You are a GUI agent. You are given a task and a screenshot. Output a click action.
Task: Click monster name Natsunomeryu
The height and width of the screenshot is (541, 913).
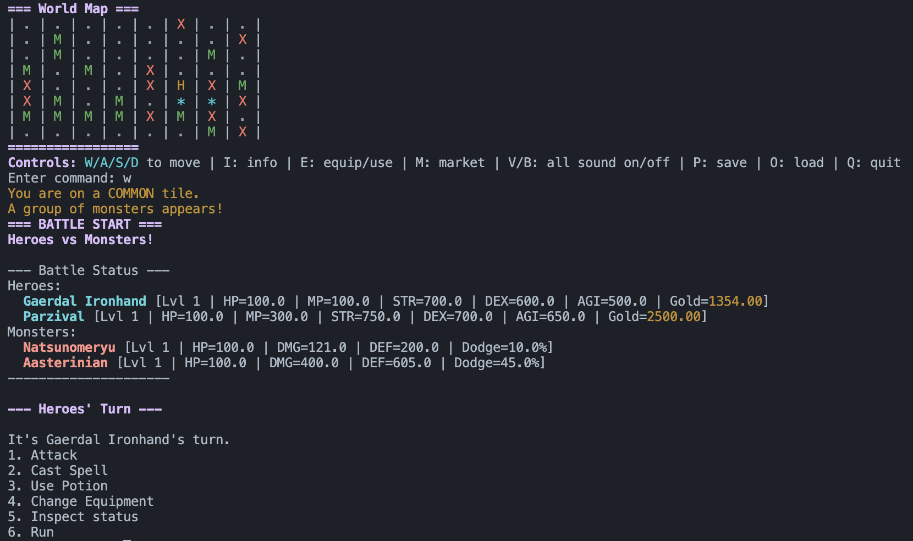pos(69,347)
